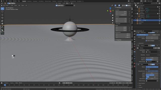Select the Select Box tool
This screenshot has height=90, width=161.
pyautogui.click(x=2, y=9)
